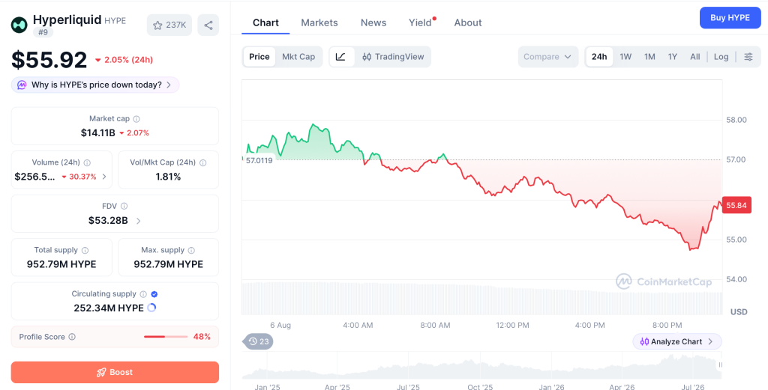Open "Why is HYPE's price down today?"
This screenshot has width=768, height=390.
point(95,85)
